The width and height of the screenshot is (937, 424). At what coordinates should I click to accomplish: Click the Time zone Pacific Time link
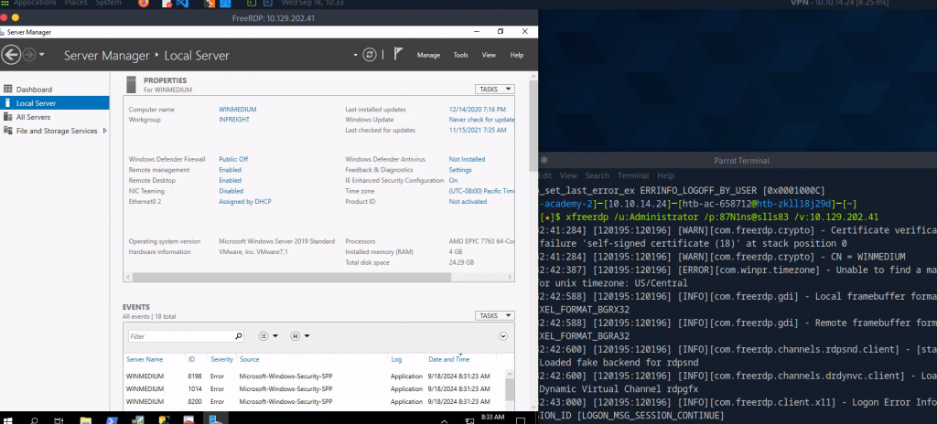(481, 191)
